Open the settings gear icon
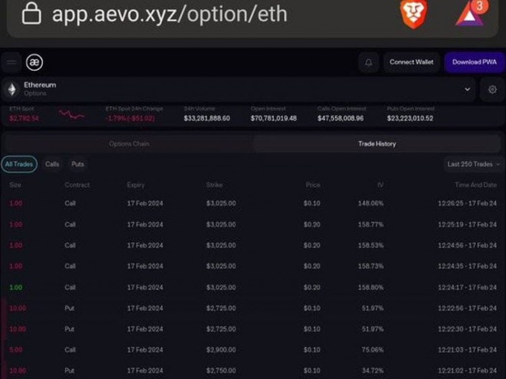 tap(492, 89)
